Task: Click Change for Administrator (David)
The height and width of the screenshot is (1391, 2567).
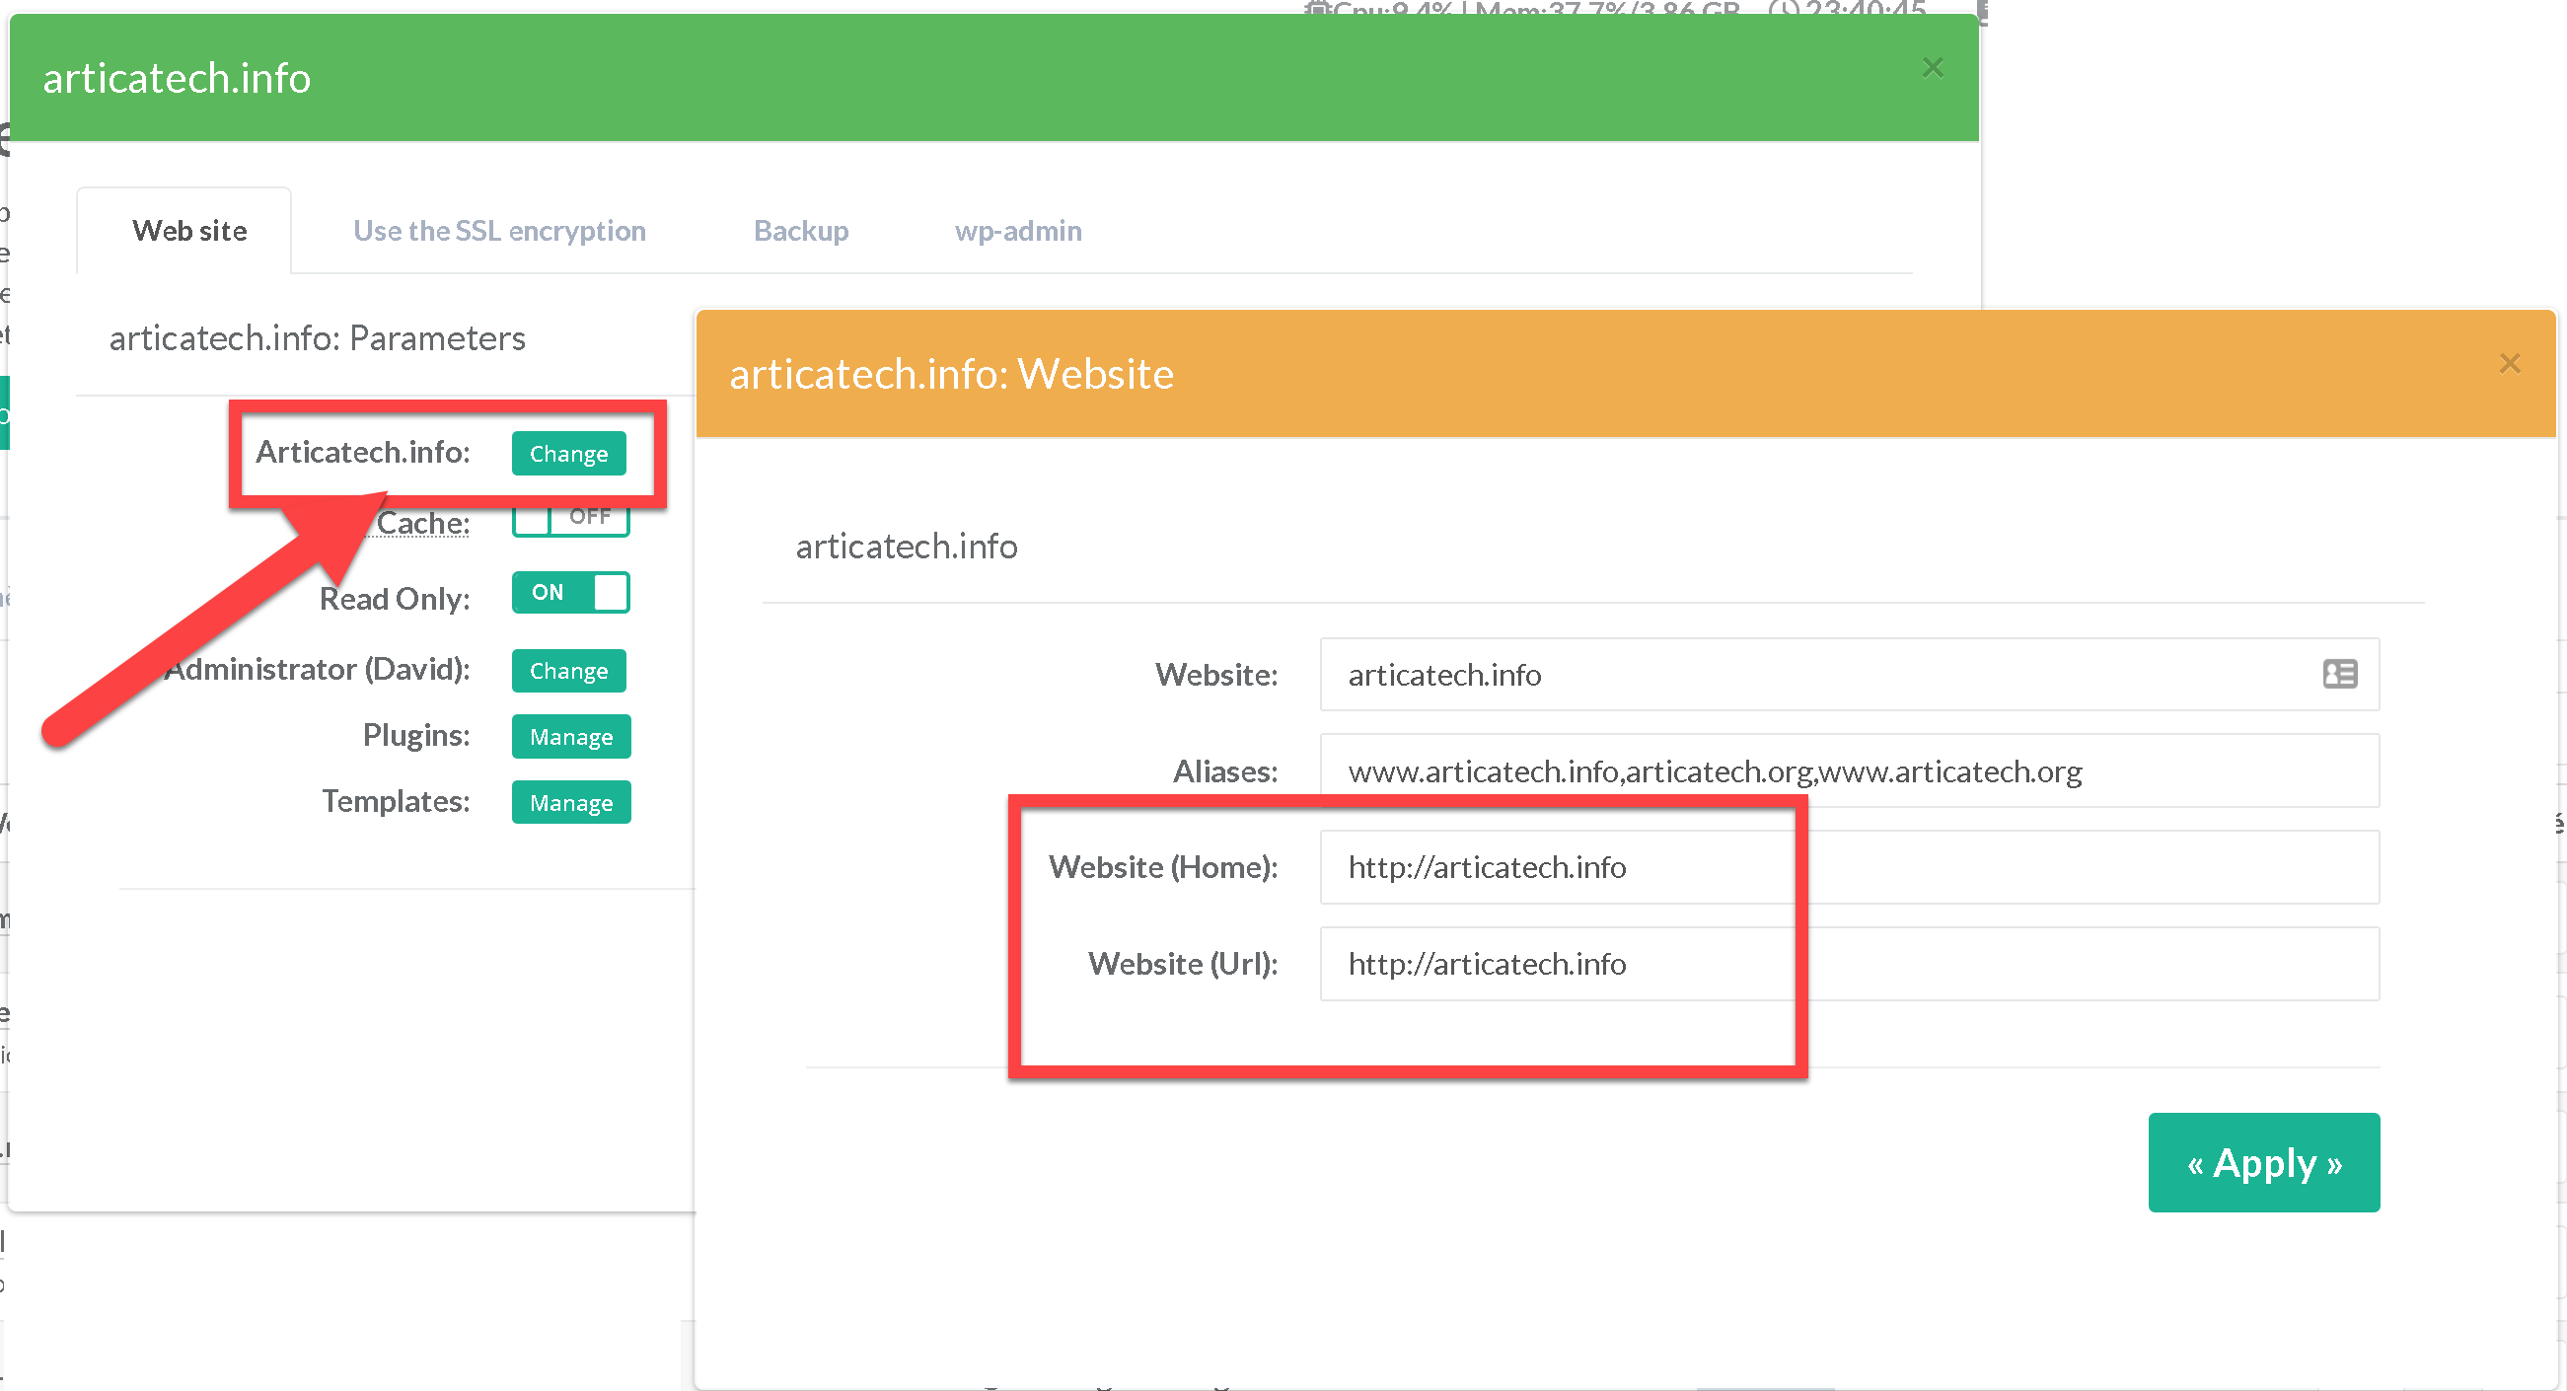Action: [568, 671]
